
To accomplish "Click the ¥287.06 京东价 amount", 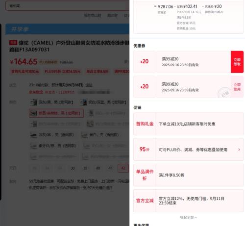I will click(165, 7).
